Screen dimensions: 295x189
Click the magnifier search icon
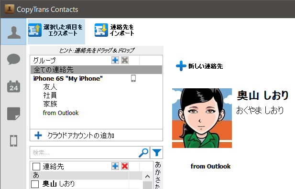[x=143, y=153]
